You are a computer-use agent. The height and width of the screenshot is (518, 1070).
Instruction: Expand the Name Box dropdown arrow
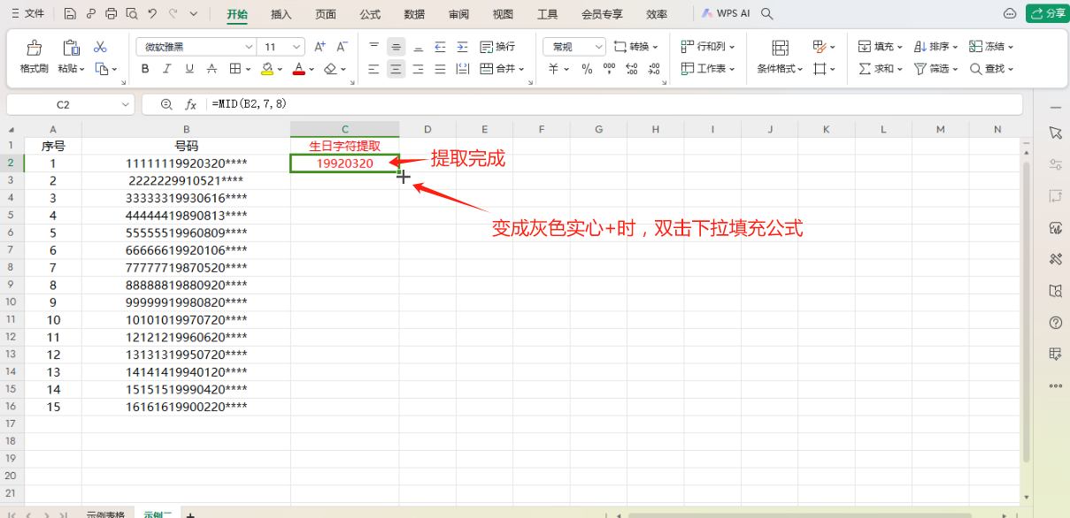pos(125,104)
